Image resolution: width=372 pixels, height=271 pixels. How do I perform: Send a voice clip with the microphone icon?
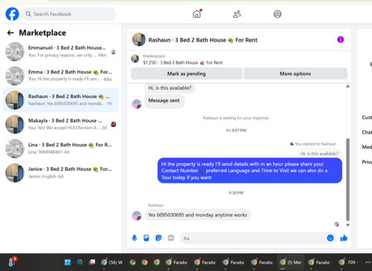point(134,238)
